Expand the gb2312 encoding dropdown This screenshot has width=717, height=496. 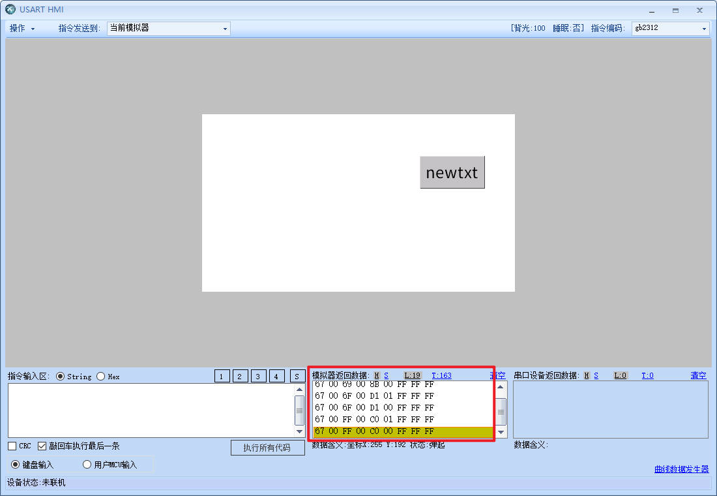click(670, 29)
